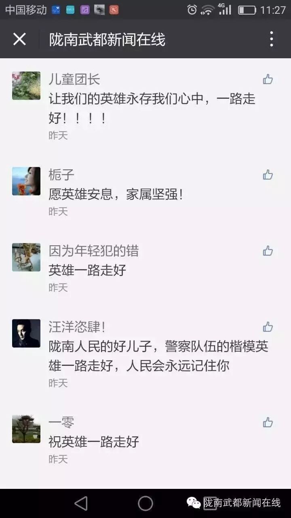Open 汪洋恣肆! user's avatar
Screen dimensions: 291x518
pyautogui.click(x=26, y=333)
